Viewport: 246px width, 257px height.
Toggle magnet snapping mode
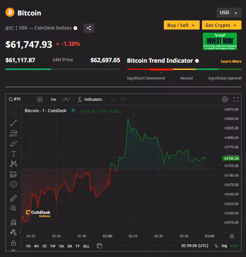click(14, 222)
